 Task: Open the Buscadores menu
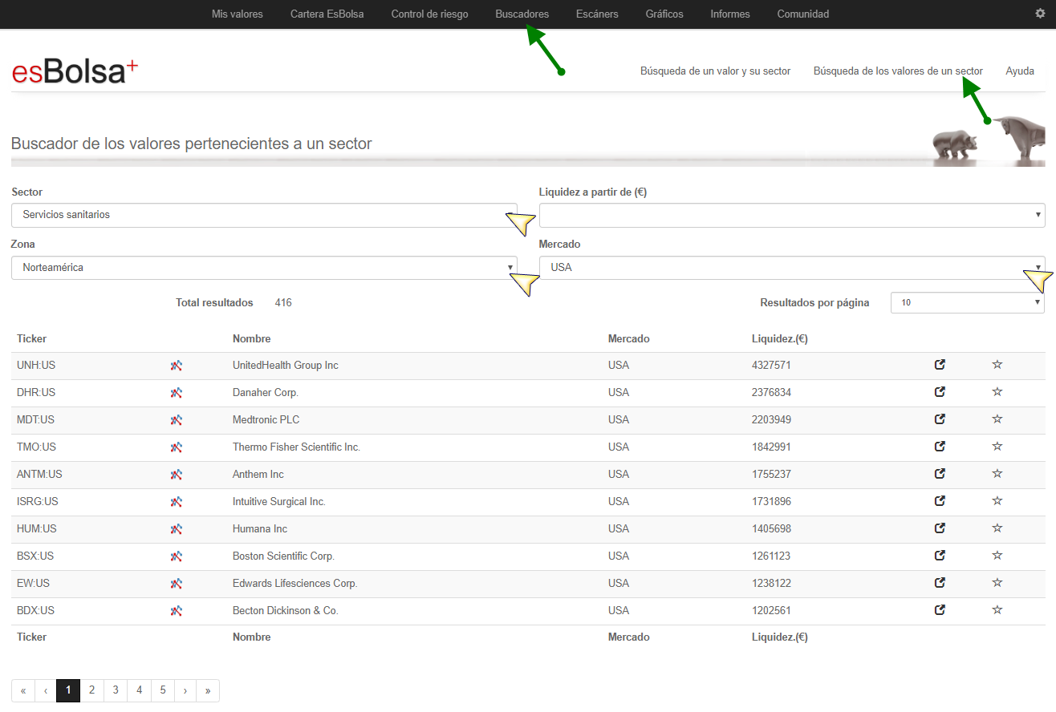[x=522, y=14]
